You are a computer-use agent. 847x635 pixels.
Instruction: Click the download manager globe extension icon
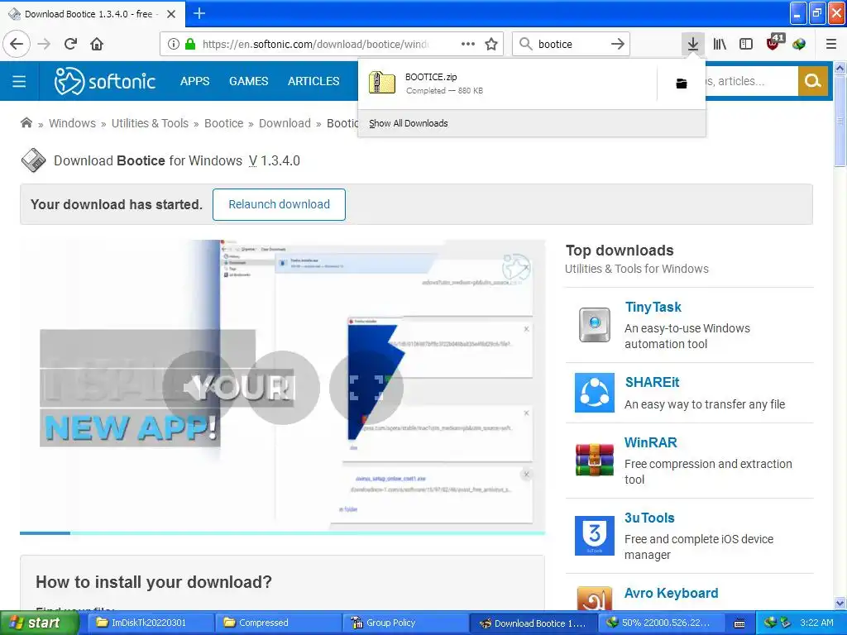pyautogui.click(x=799, y=44)
